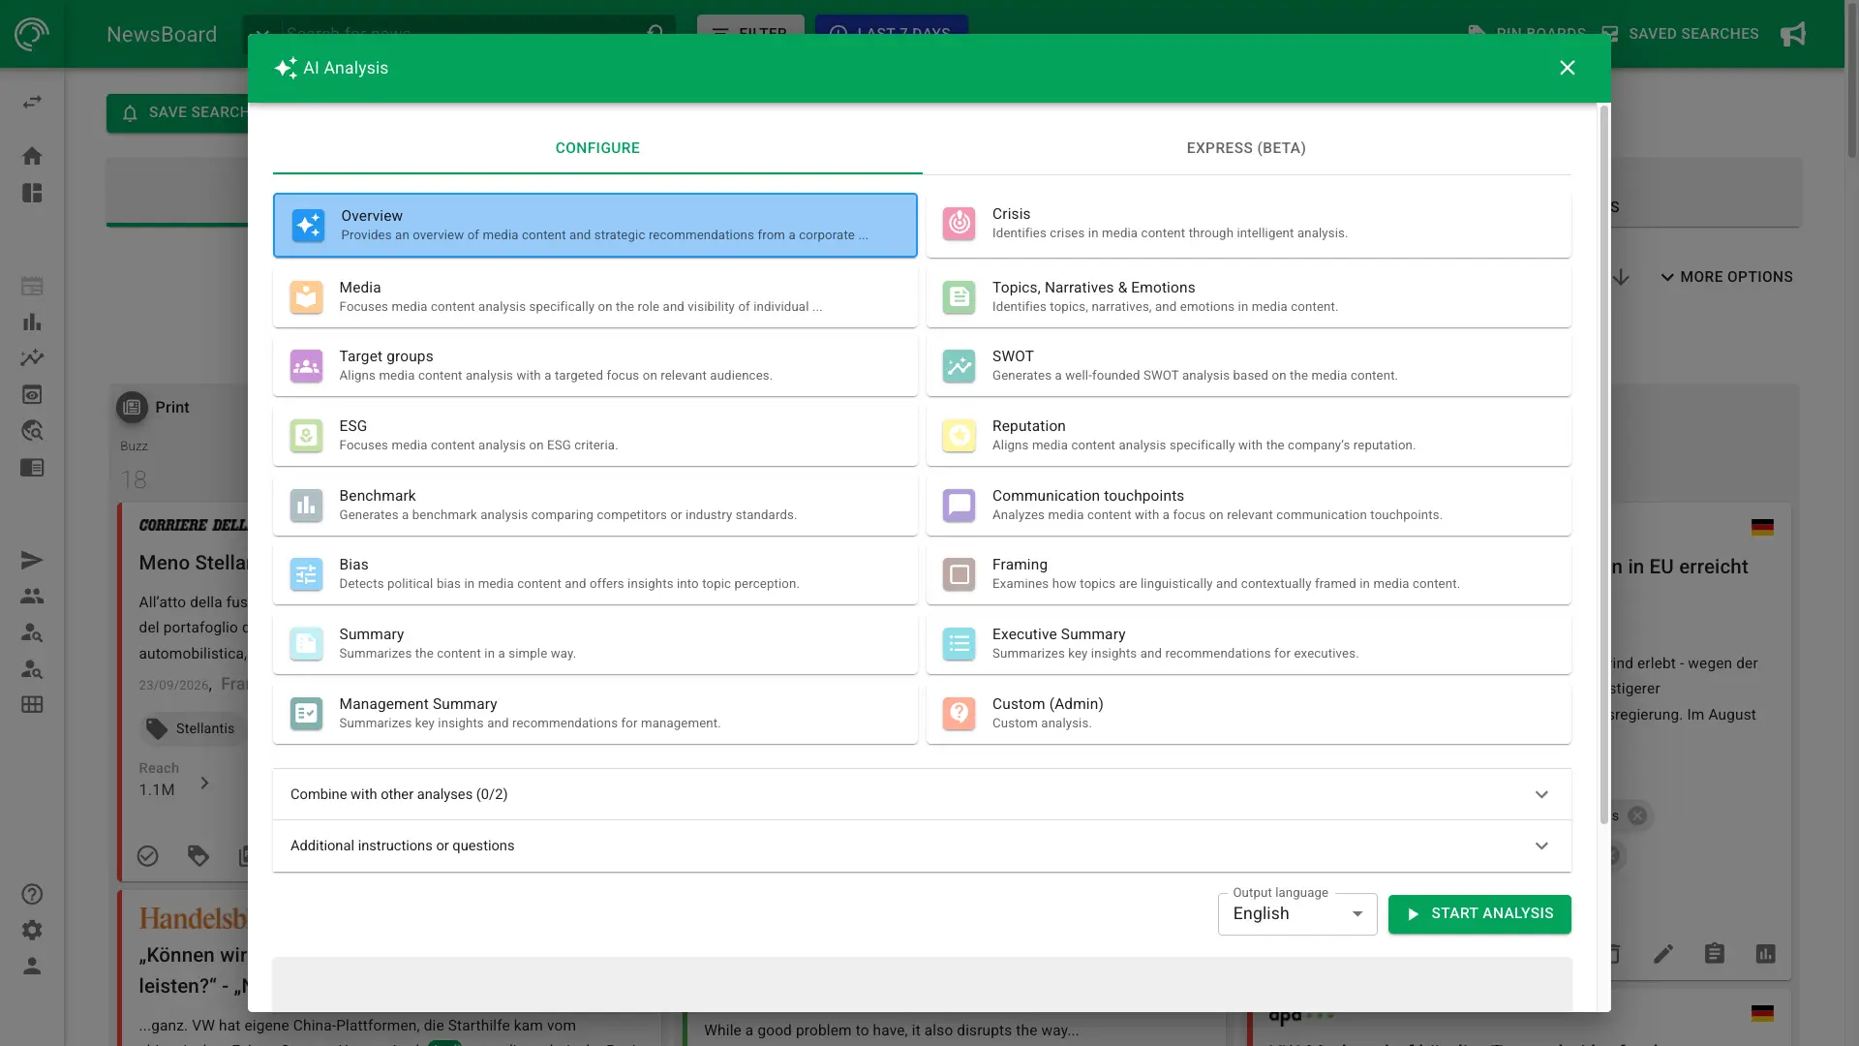1859x1046 pixels.
Task: Click the ESG analysis icon
Action: [306, 436]
